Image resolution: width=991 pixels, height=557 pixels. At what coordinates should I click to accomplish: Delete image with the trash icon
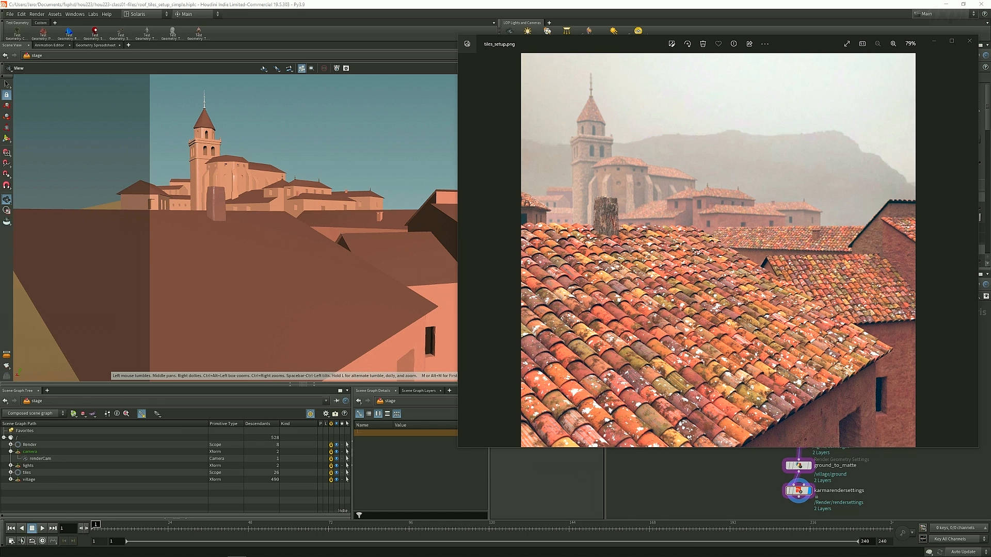tap(702, 44)
